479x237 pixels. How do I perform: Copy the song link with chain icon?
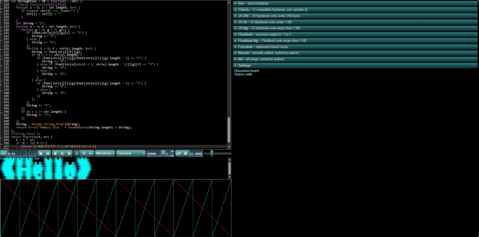(x=178, y=154)
